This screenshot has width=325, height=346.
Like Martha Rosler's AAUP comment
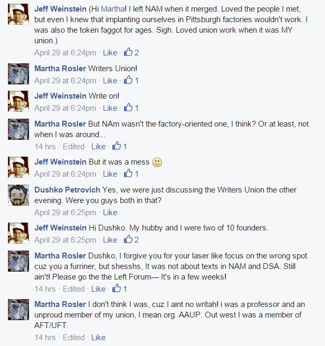(x=98, y=338)
